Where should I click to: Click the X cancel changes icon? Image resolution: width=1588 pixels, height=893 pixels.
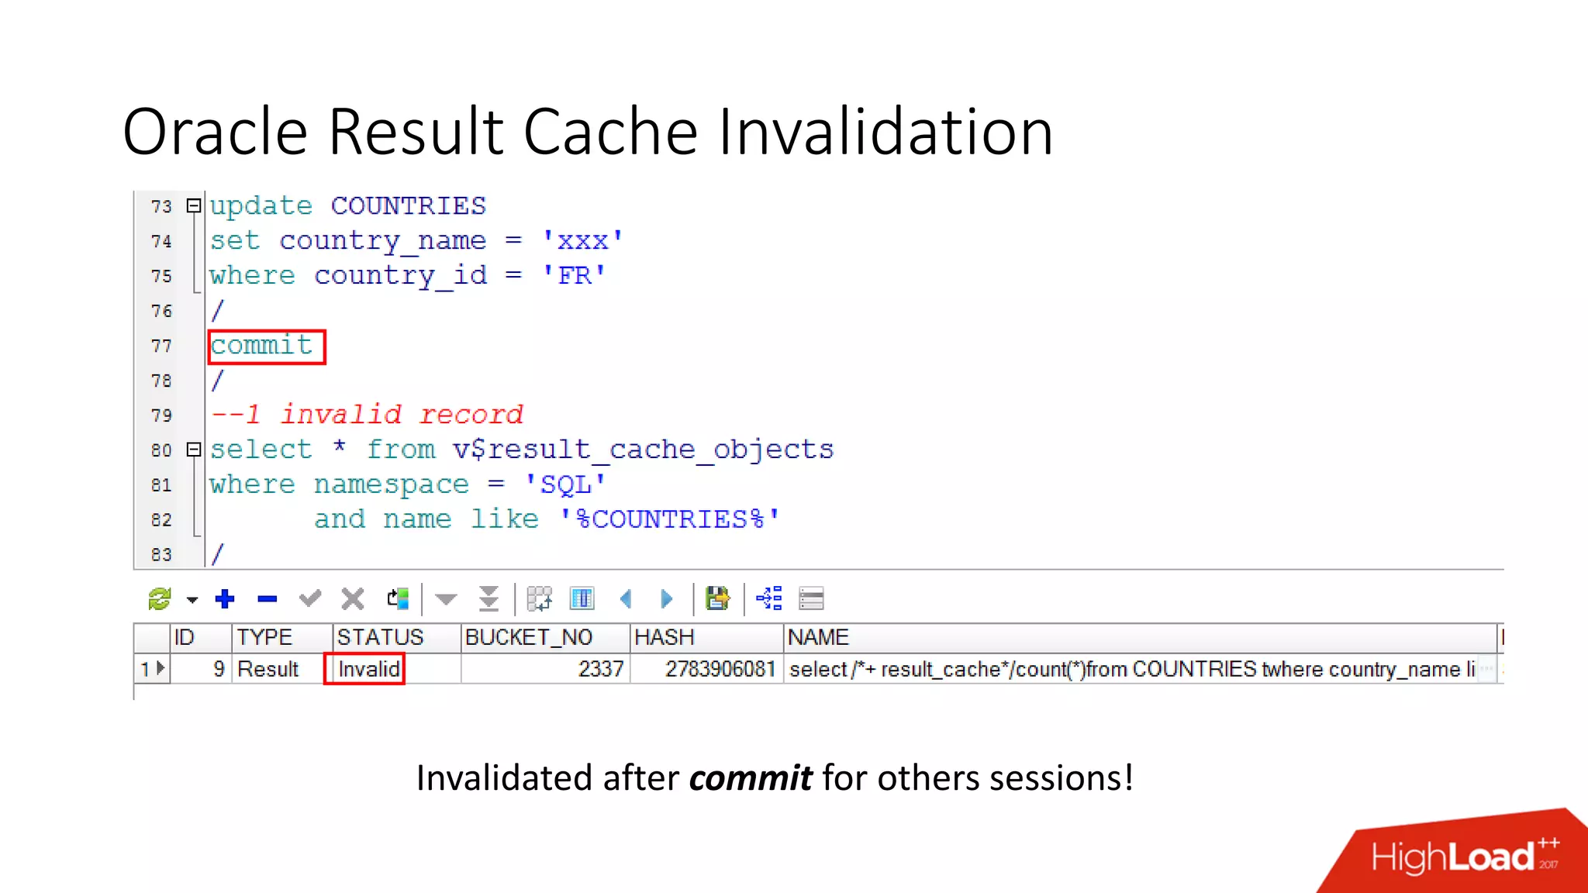353,598
